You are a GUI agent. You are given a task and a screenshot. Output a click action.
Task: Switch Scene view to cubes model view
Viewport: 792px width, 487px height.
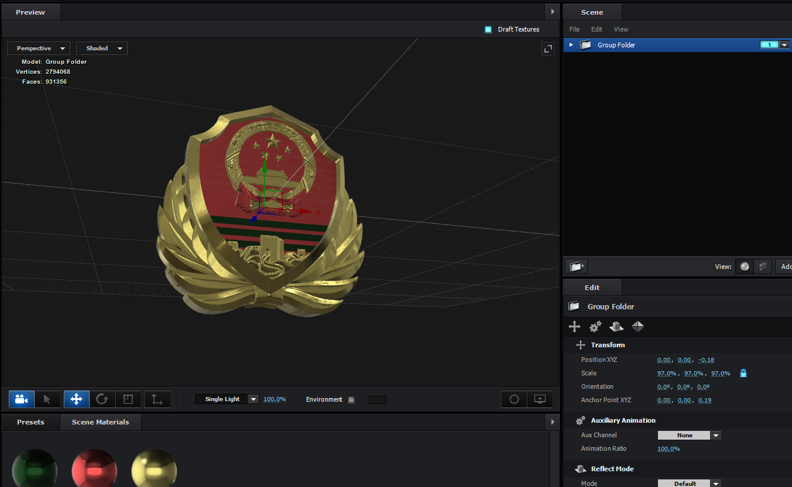[x=763, y=267]
